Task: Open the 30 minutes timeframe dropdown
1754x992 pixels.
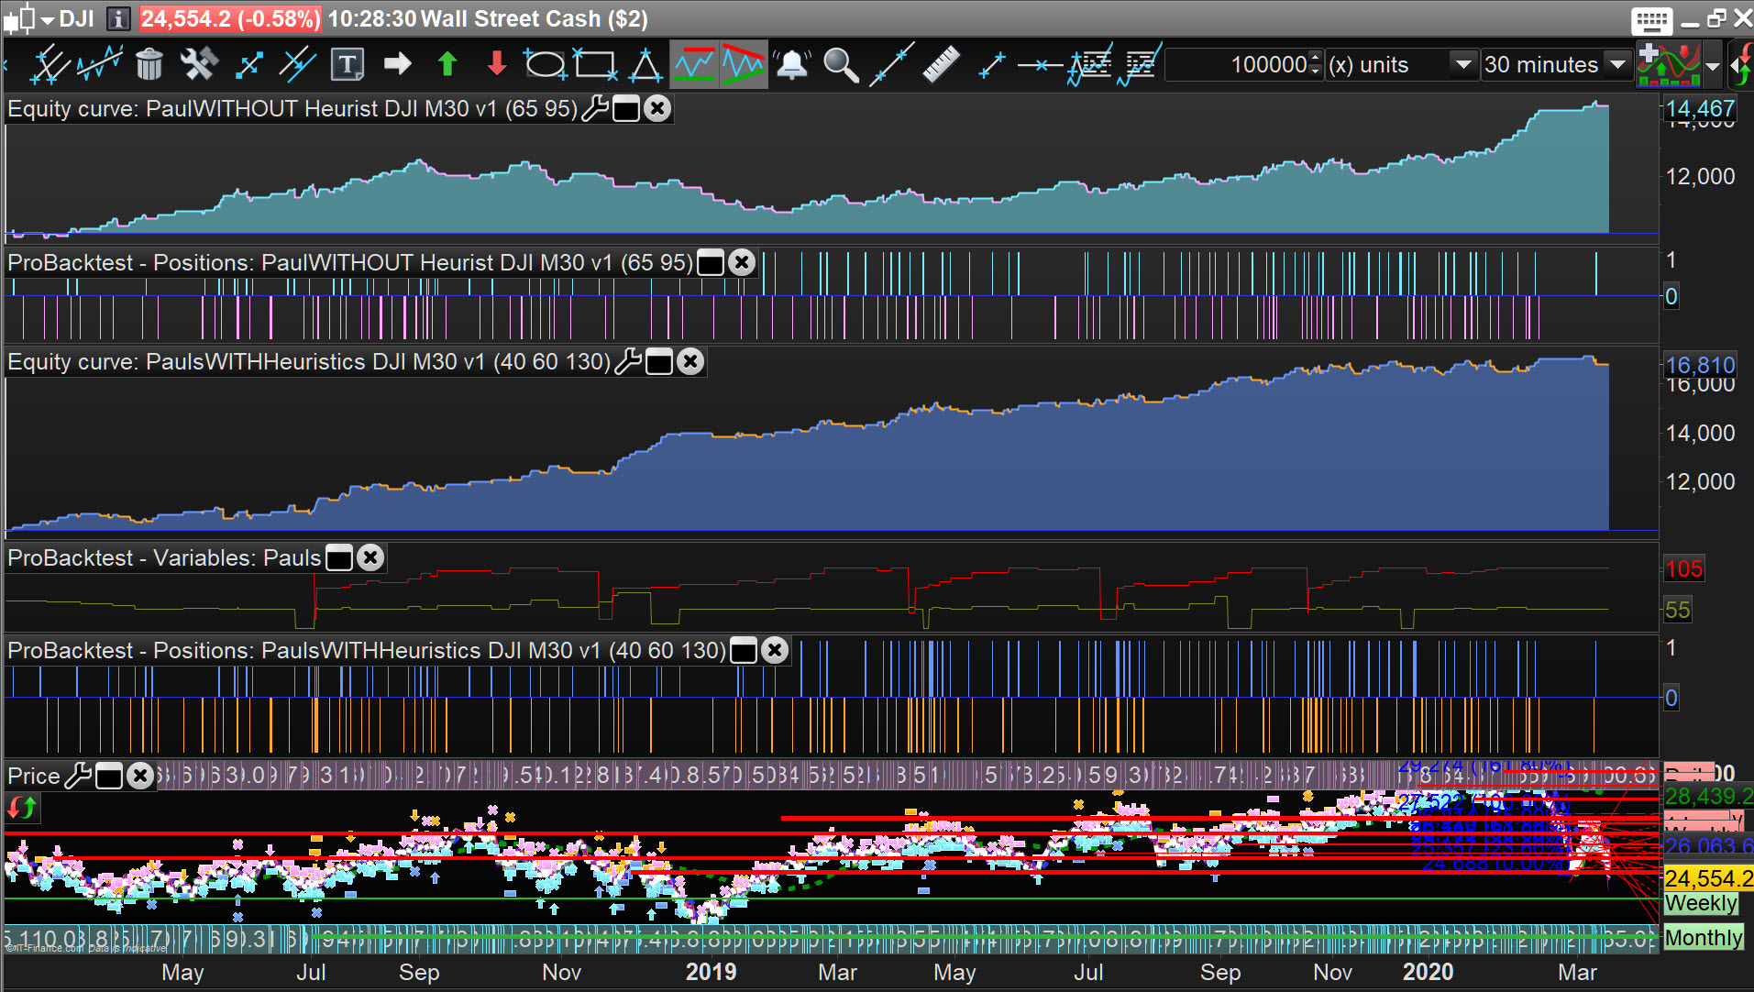Action: pyautogui.click(x=1618, y=64)
